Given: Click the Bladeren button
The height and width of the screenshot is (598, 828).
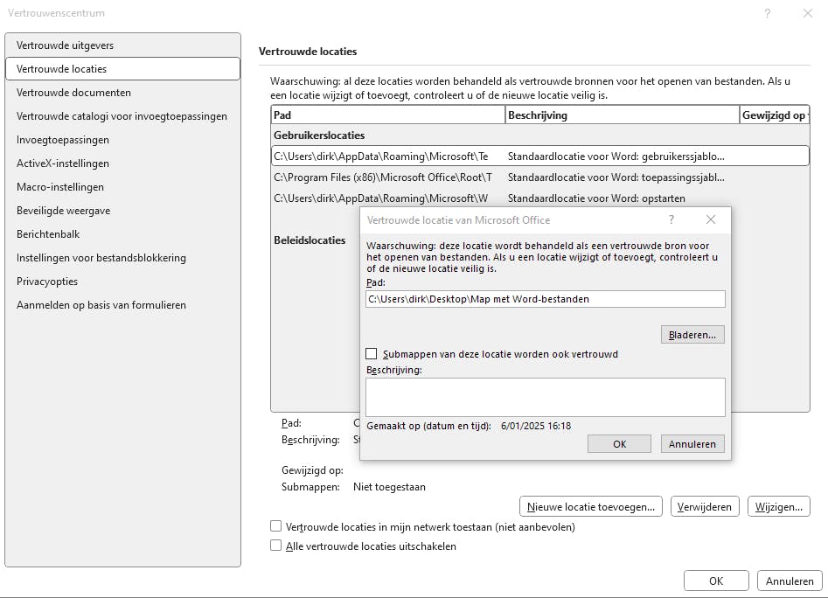Looking at the screenshot, I should tap(692, 335).
